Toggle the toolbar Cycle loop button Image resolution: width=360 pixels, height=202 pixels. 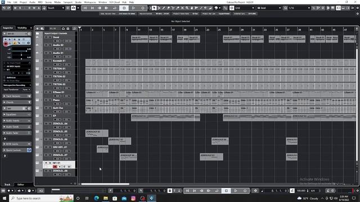tap(114, 8)
